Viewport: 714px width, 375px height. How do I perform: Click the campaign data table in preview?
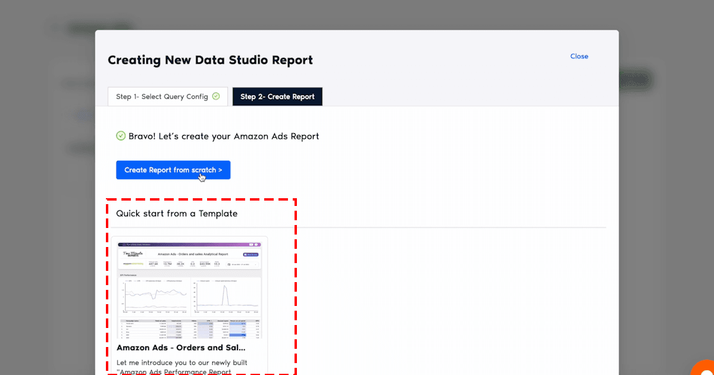(189, 328)
